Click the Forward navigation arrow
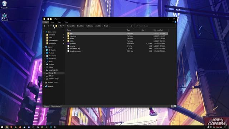 pyautogui.click(x=48, y=26)
